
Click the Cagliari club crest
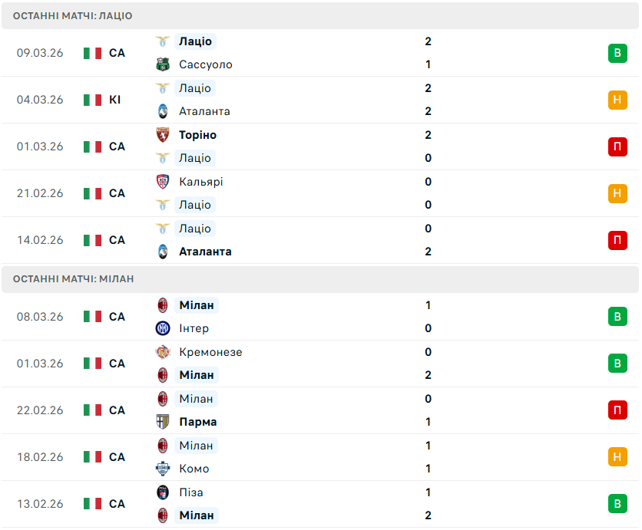(x=163, y=182)
